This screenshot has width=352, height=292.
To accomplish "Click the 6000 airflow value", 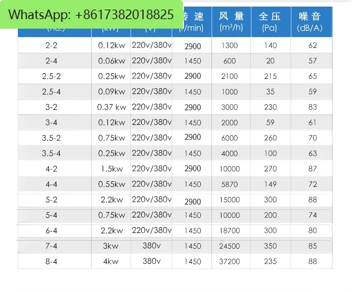I will (230, 138).
